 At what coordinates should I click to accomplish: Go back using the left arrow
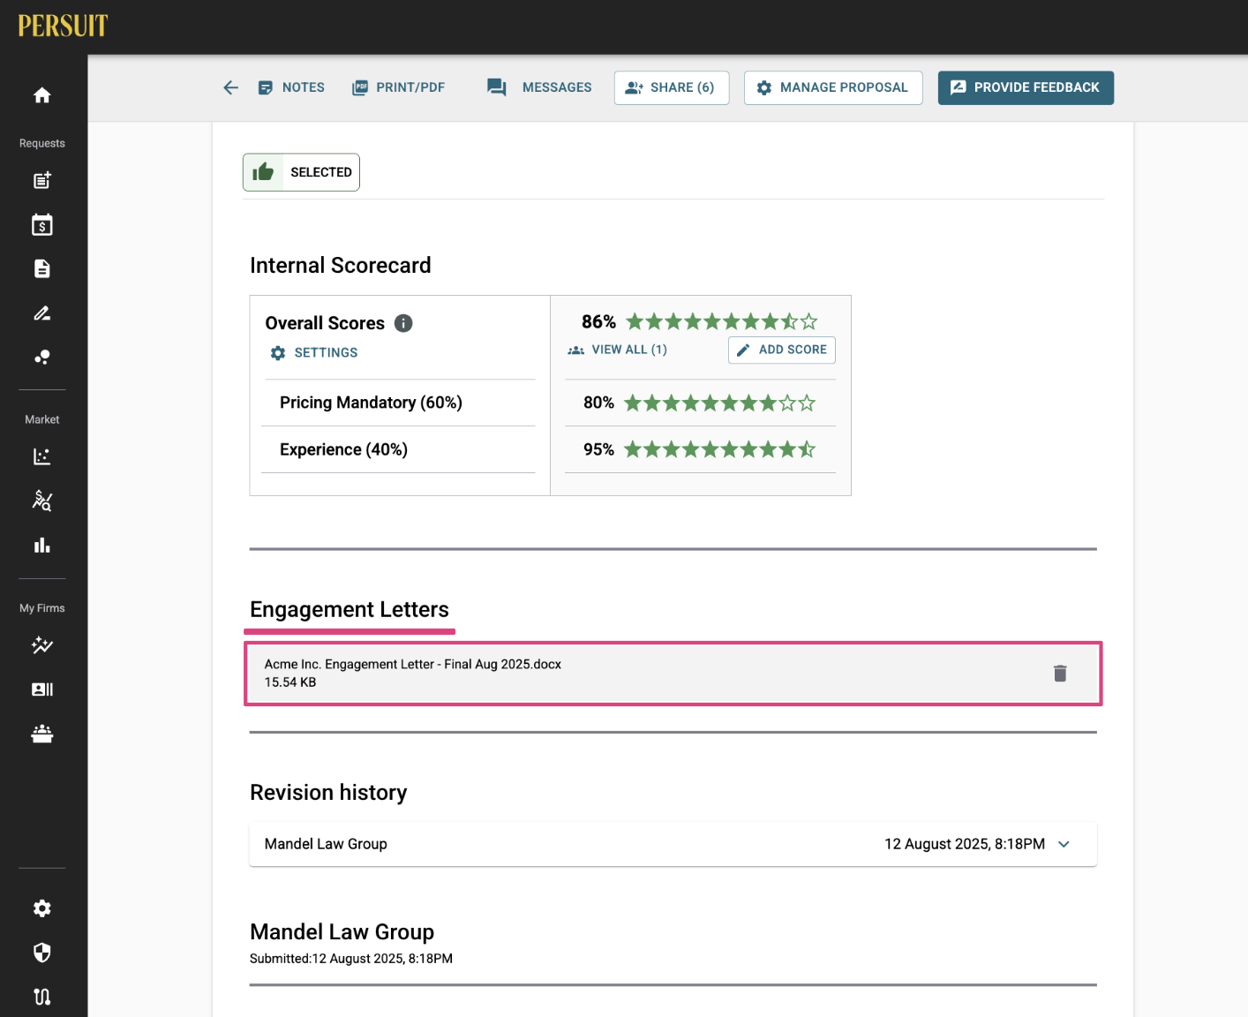tap(230, 87)
